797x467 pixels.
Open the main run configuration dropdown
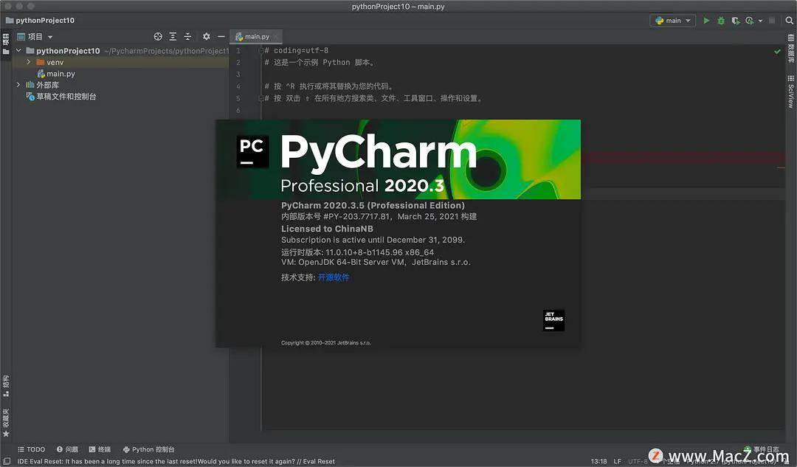(672, 21)
